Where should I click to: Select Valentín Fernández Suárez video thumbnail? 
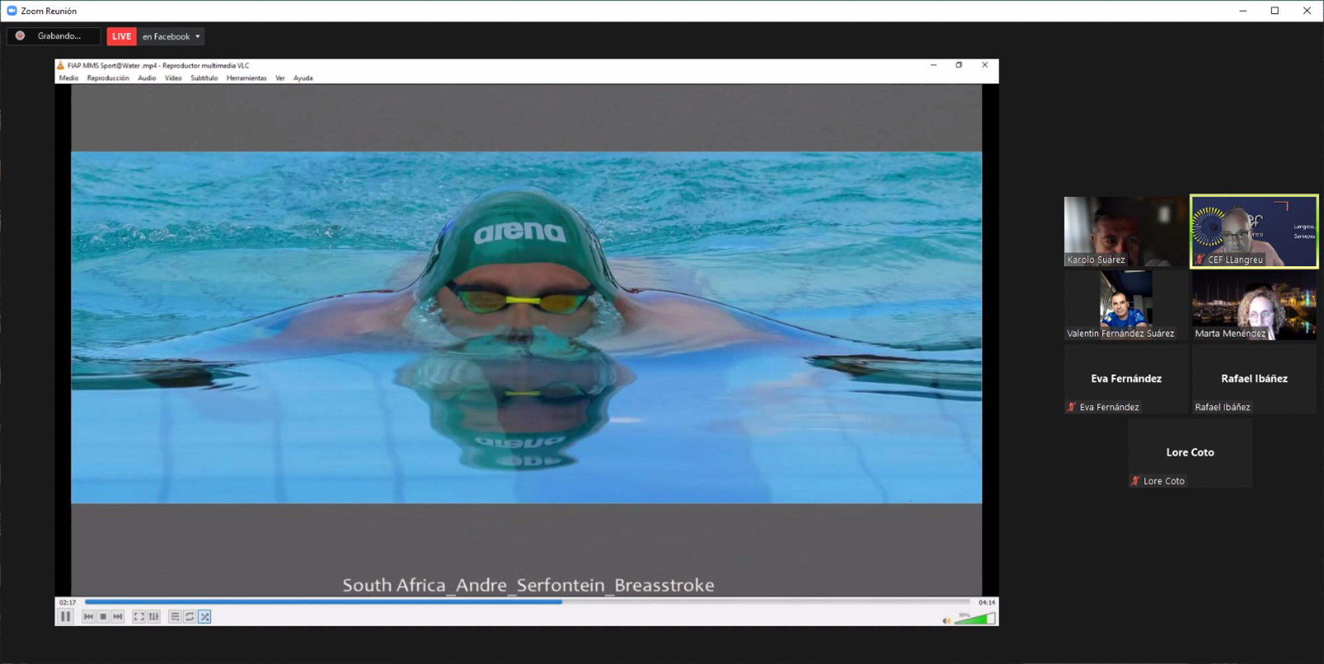(x=1125, y=305)
